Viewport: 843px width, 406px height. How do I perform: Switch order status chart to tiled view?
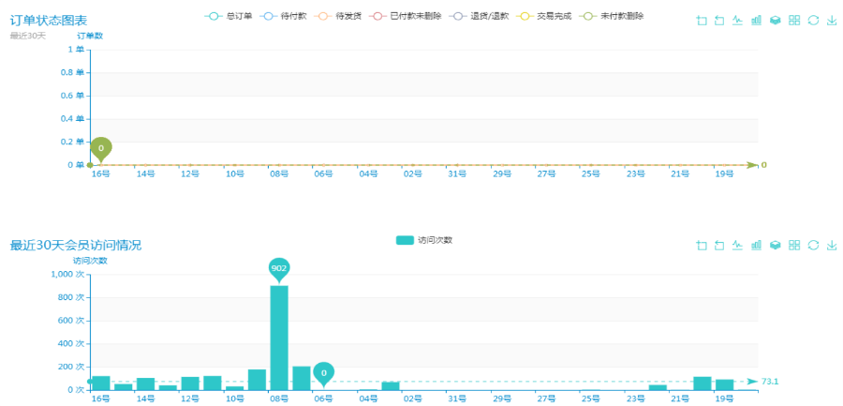[x=794, y=21]
